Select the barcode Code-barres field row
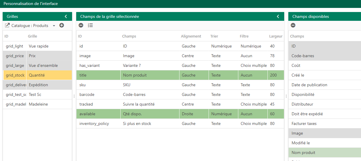361x161 pixels. click(x=180, y=94)
